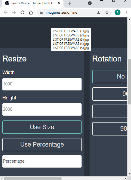
Task: Reload the imageresizer.online page
Action: point(22,12)
